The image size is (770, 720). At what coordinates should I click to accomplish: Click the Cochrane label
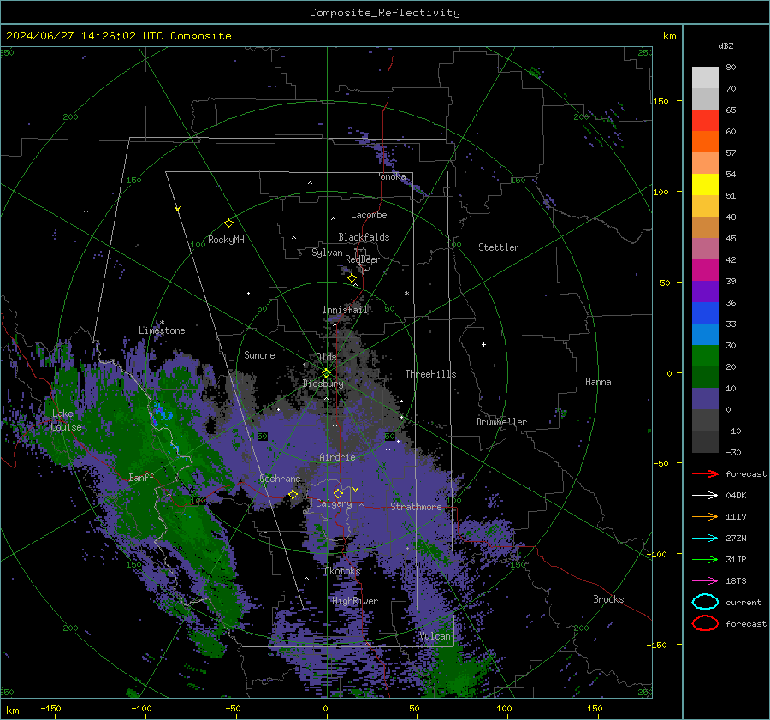(x=280, y=479)
